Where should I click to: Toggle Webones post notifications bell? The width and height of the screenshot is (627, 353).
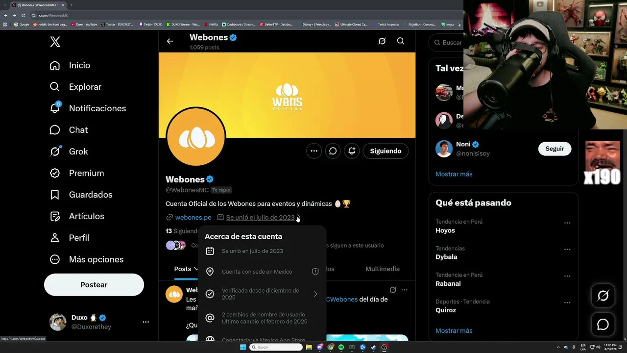pyautogui.click(x=352, y=151)
